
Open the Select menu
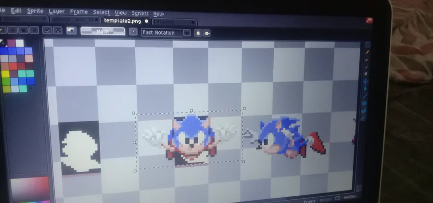click(102, 13)
